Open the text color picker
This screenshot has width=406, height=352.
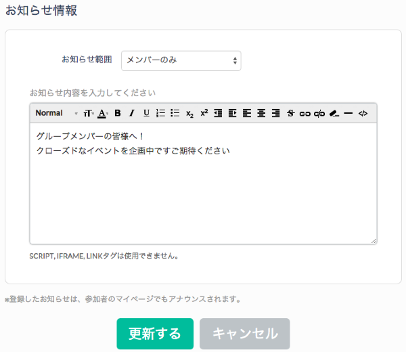pyautogui.click(x=103, y=113)
